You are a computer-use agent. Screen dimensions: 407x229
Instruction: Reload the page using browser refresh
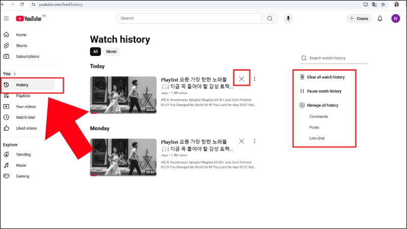click(22, 4)
